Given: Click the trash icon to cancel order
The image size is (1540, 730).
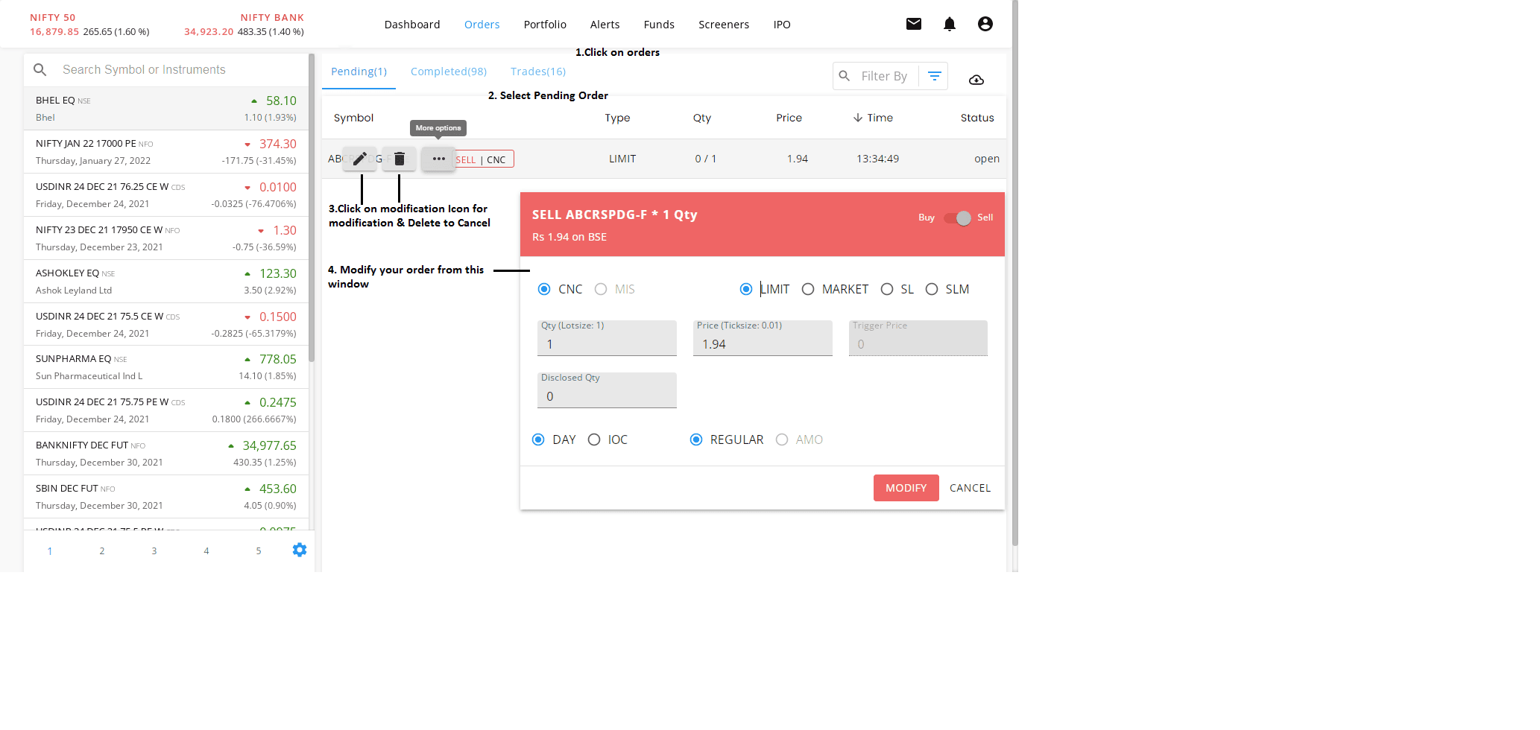Looking at the screenshot, I should 400,159.
